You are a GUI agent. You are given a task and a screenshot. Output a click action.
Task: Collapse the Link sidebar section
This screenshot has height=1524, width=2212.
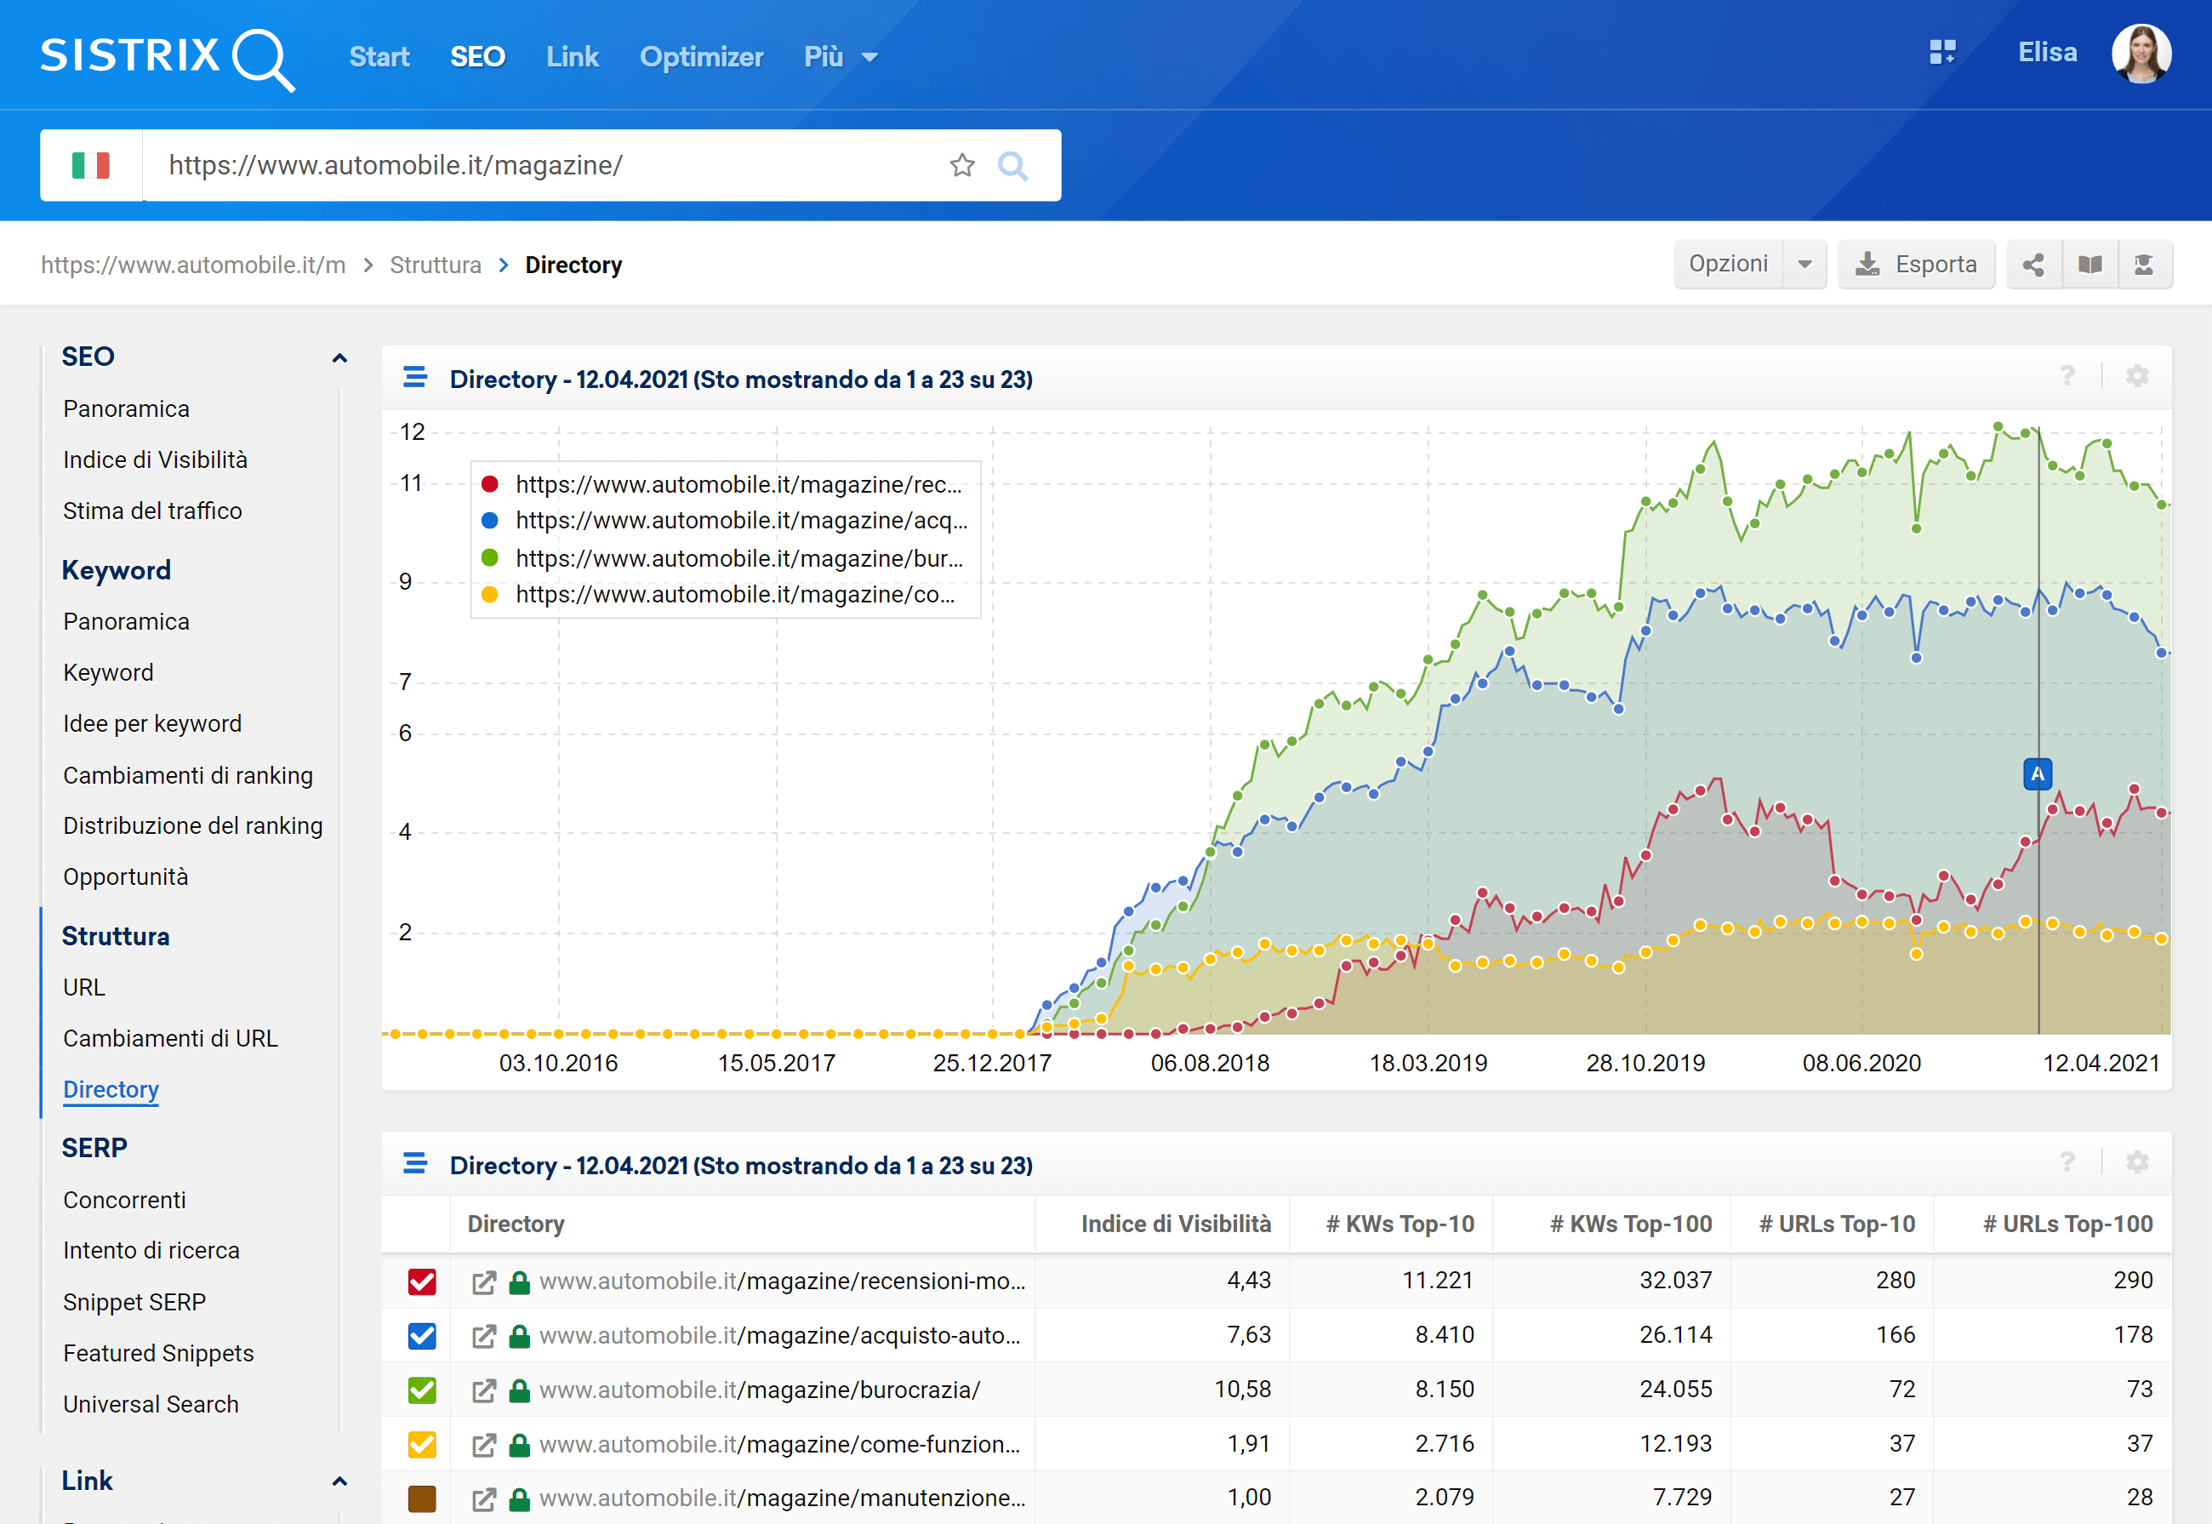click(339, 1482)
